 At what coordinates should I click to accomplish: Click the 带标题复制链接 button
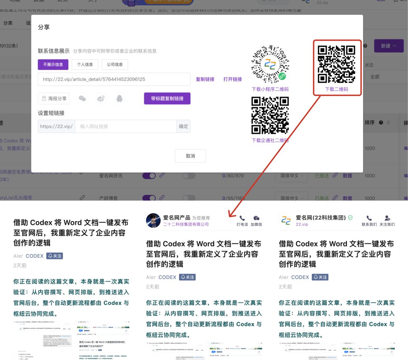click(167, 98)
